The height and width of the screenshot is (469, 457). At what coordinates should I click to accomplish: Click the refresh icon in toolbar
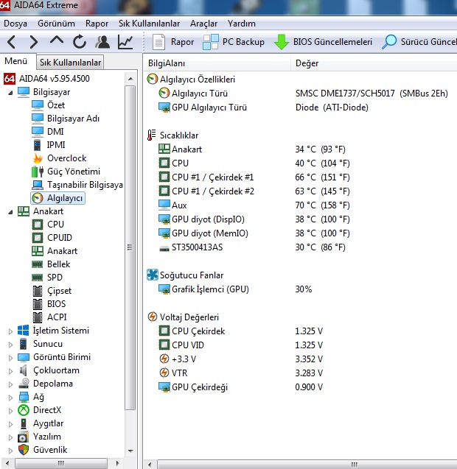click(x=80, y=42)
